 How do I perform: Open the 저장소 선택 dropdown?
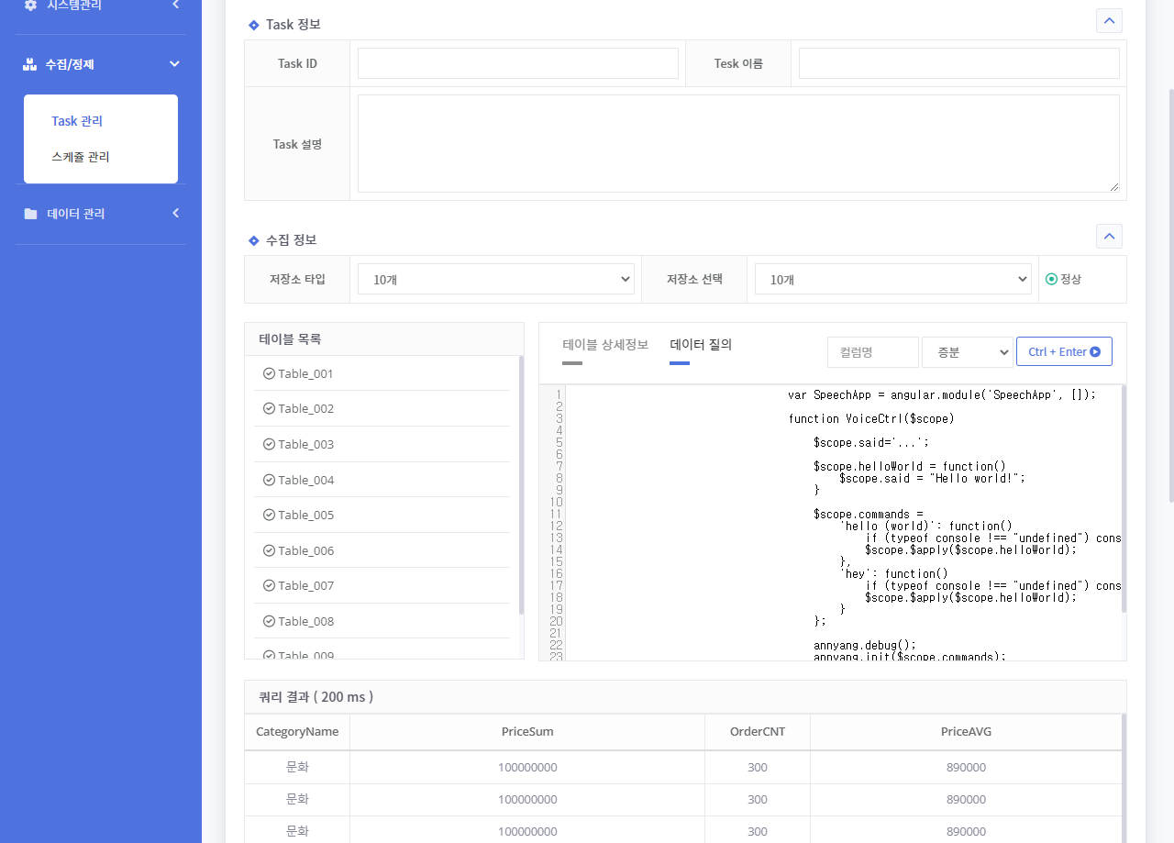tap(892, 279)
